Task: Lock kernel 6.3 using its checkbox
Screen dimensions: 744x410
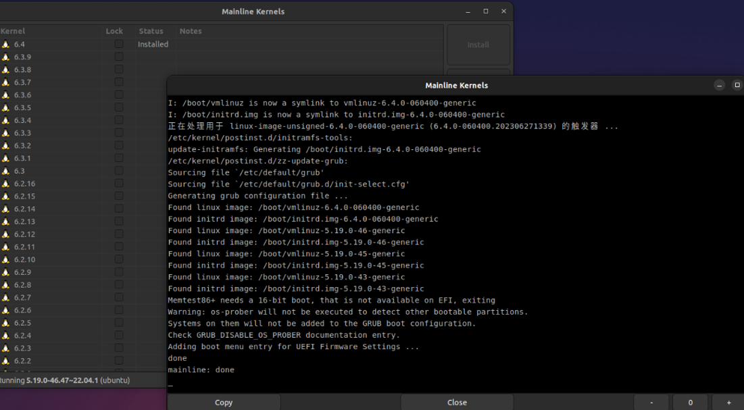Action: click(x=119, y=170)
